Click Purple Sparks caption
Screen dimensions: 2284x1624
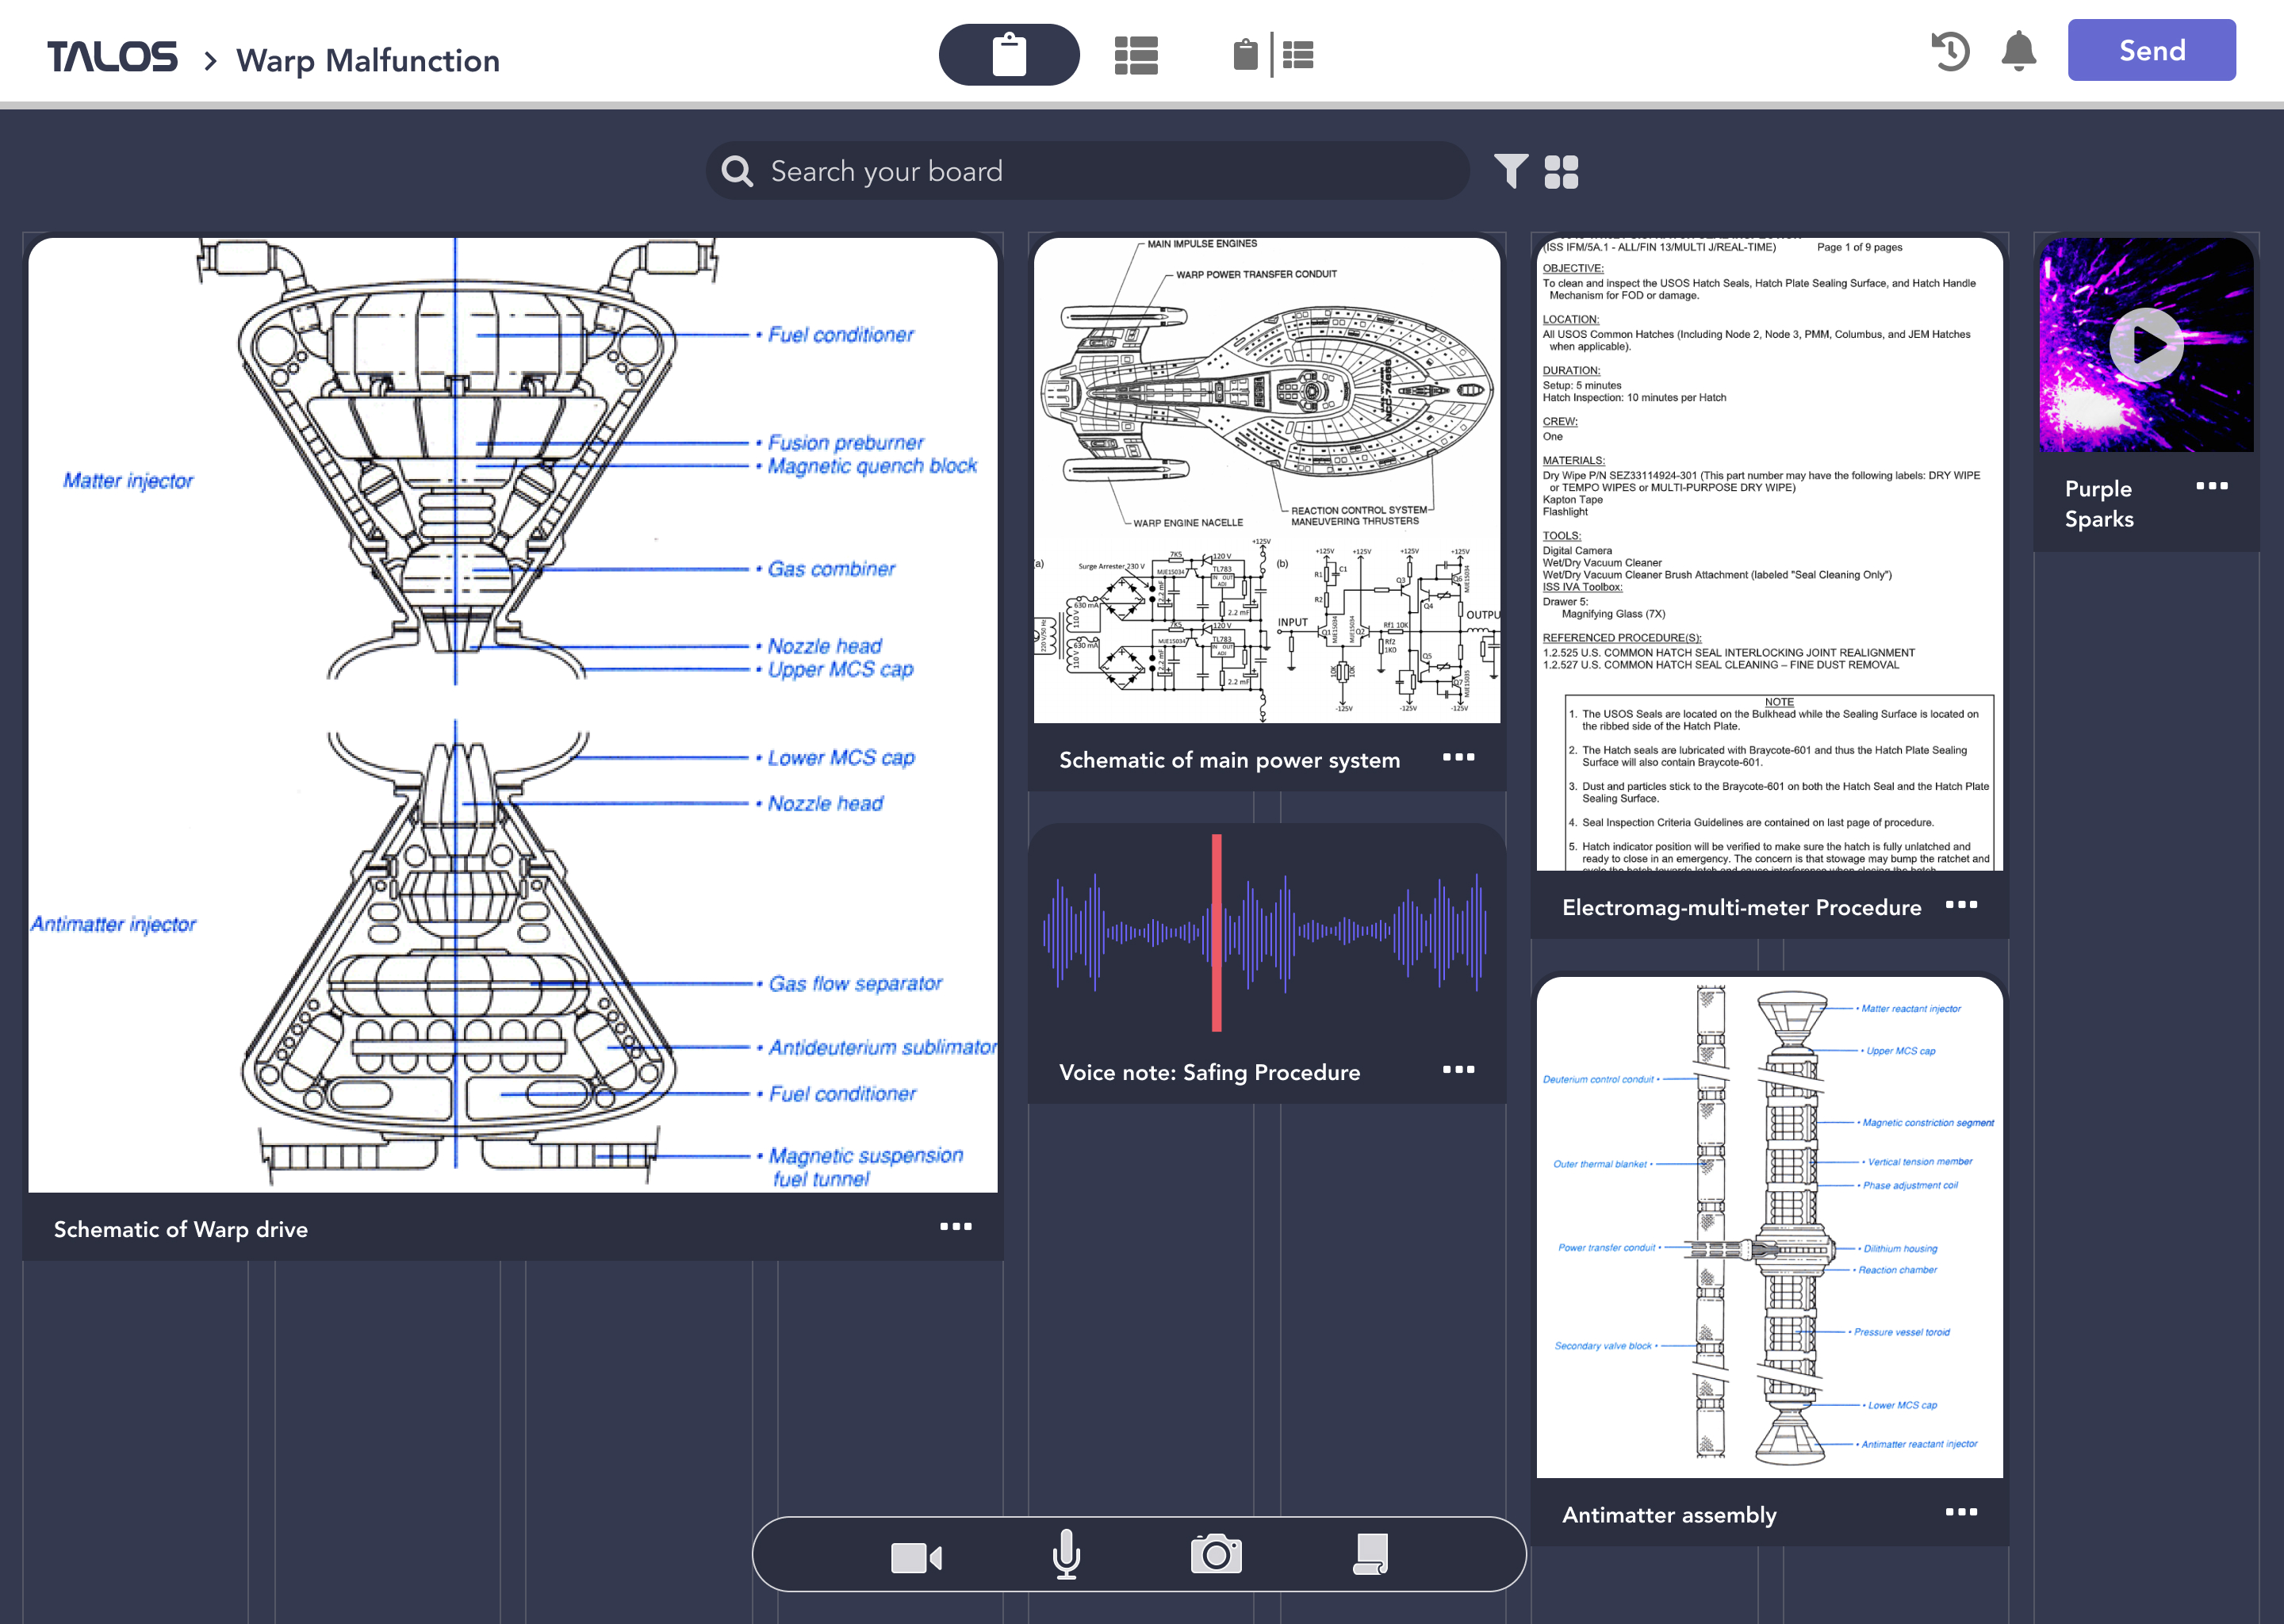pos(2099,504)
